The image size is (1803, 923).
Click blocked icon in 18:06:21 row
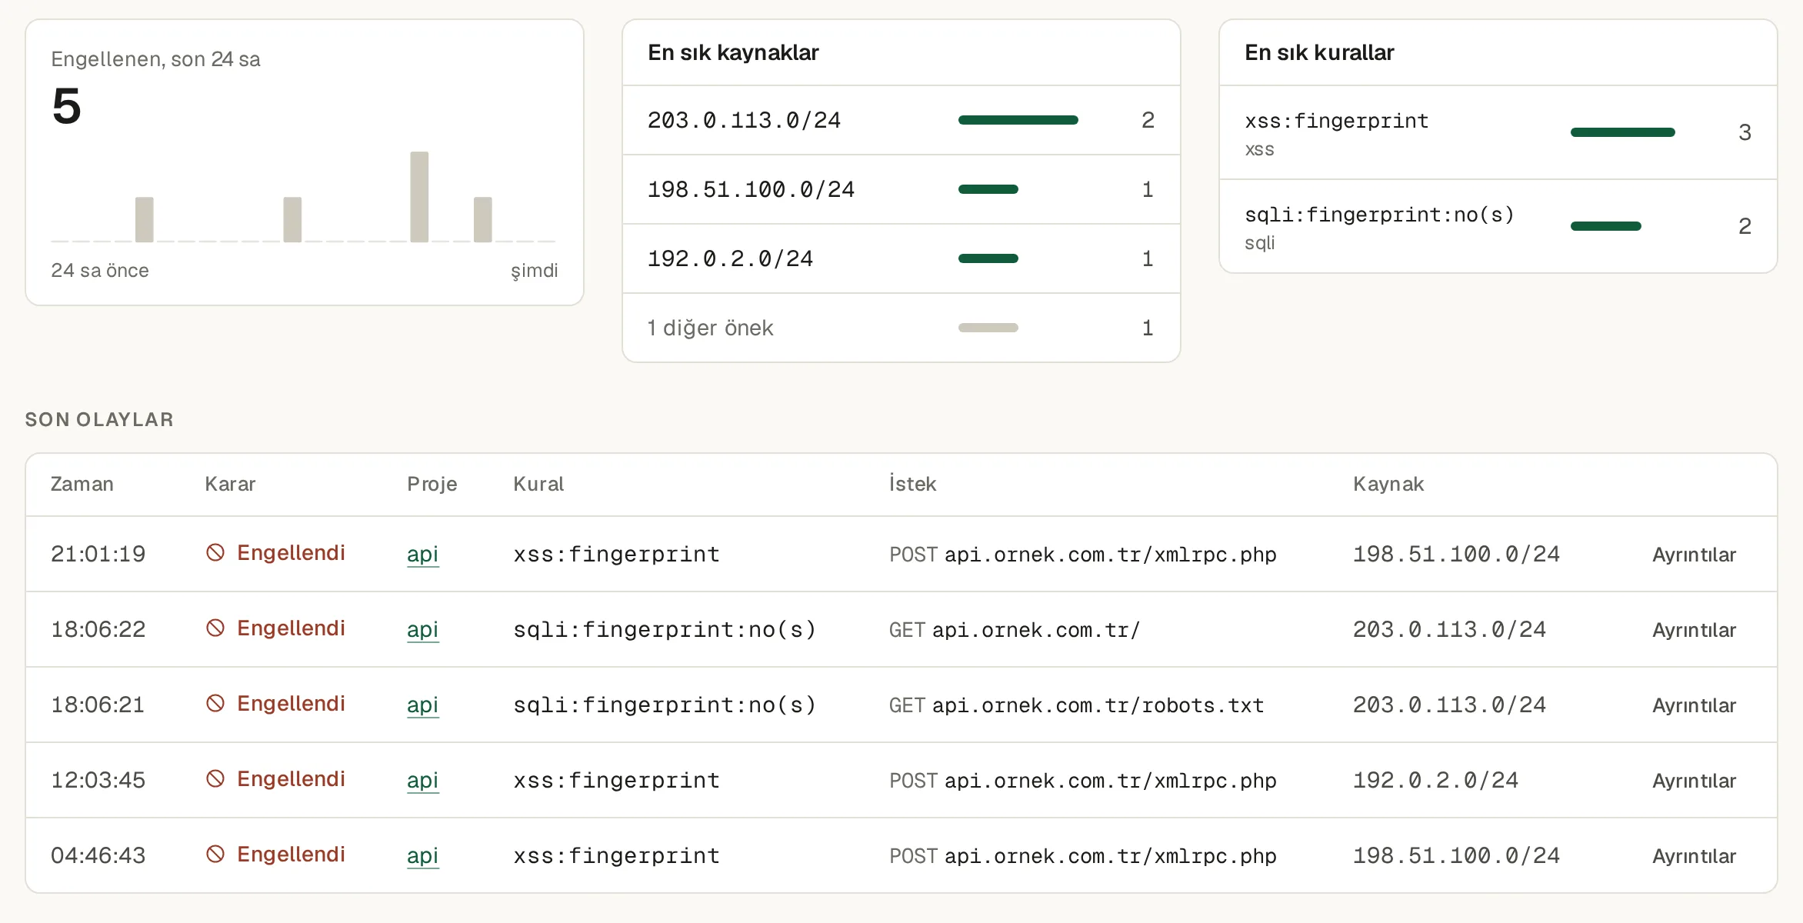[x=215, y=704]
